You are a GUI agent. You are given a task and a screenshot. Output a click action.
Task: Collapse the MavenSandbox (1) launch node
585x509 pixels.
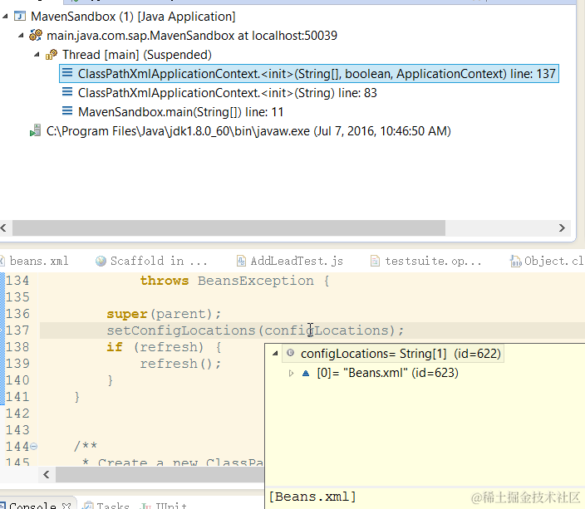click(x=5, y=17)
